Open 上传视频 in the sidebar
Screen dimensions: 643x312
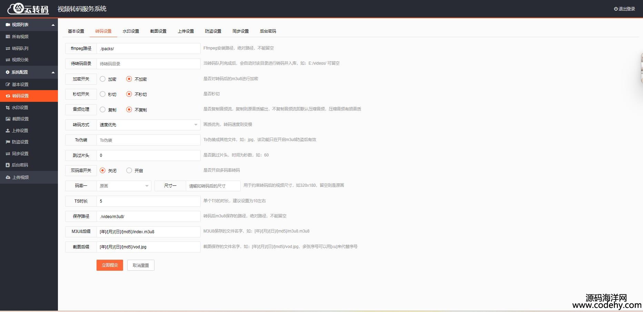(29, 177)
